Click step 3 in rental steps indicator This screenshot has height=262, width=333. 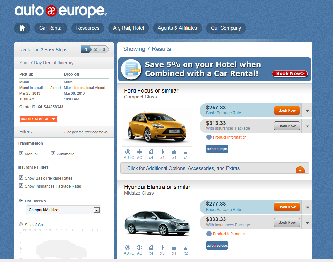(104, 50)
